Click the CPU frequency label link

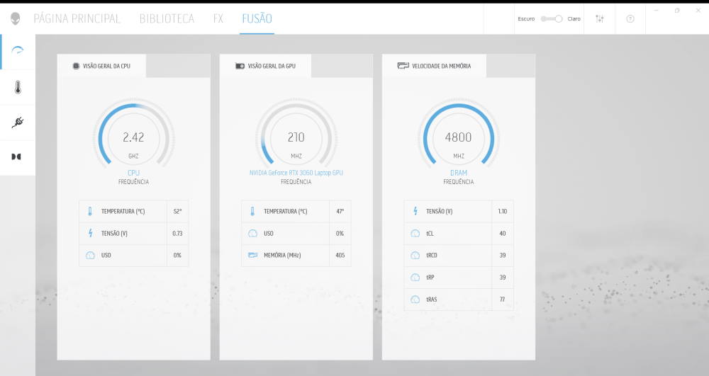133,173
